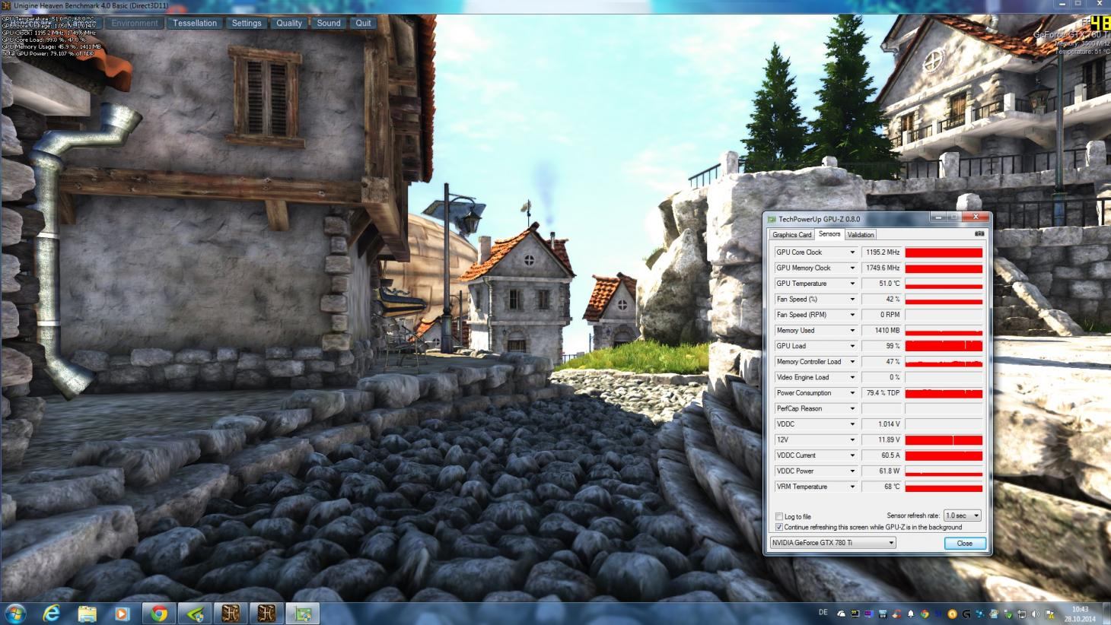Open Heaven's Sound menu
Image resolution: width=1111 pixels, height=625 pixels.
pos(329,23)
